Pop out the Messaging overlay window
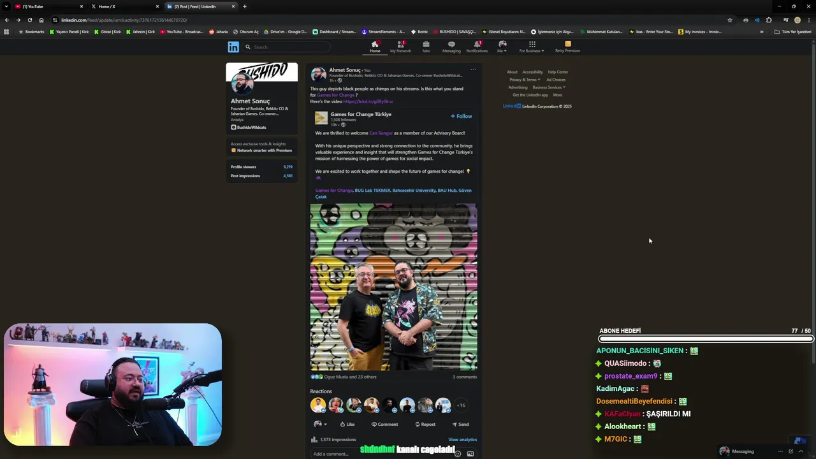This screenshot has width=816, height=459. (790, 451)
